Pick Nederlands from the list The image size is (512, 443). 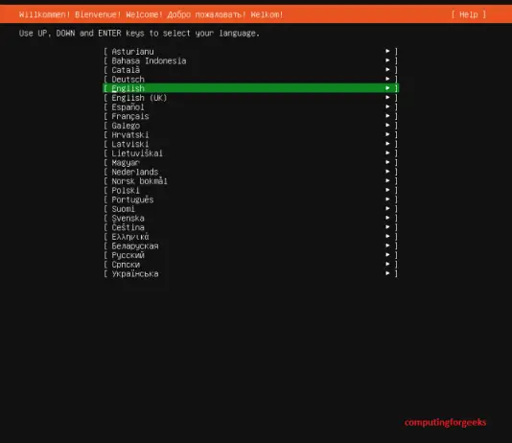[x=251, y=172]
